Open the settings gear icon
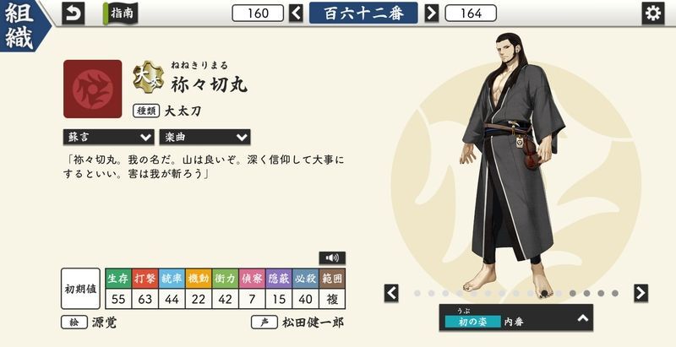Screen dimensions: 676x347 click(x=652, y=14)
